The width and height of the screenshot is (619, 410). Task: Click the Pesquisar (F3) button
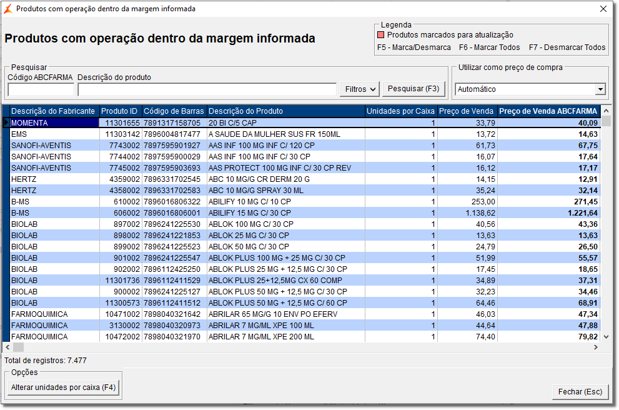click(x=413, y=89)
